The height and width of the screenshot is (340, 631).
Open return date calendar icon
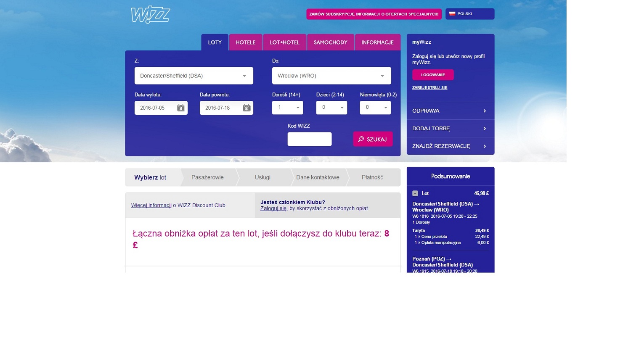click(x=247, y=108)
